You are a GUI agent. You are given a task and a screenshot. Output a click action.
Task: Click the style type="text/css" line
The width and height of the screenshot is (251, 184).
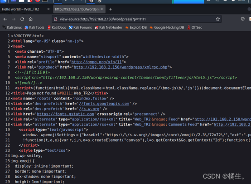click(44, 150)
